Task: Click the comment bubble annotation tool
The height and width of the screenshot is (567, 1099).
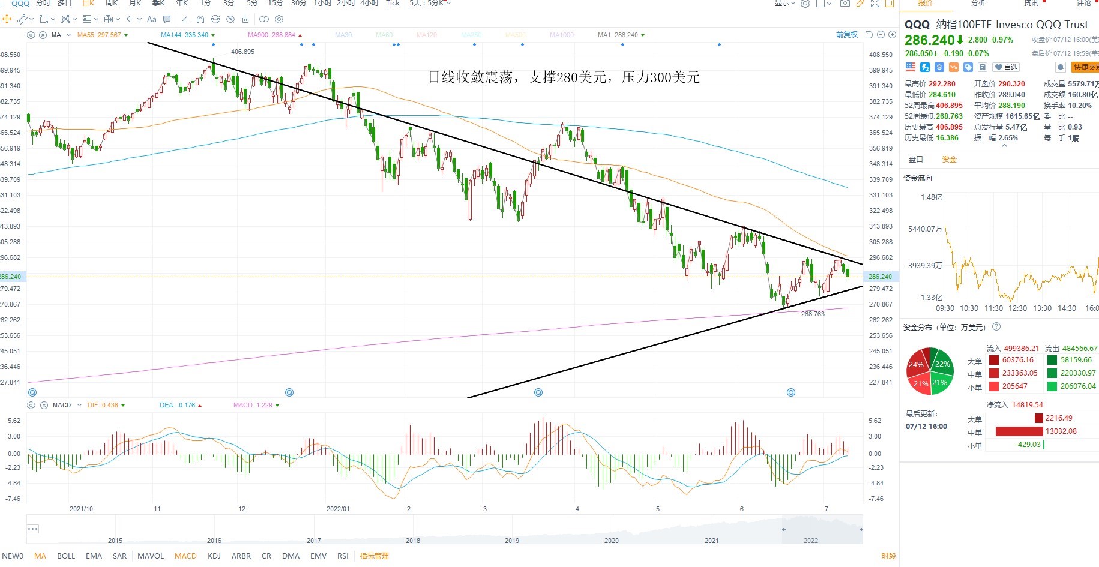Action: click(167, 19)
